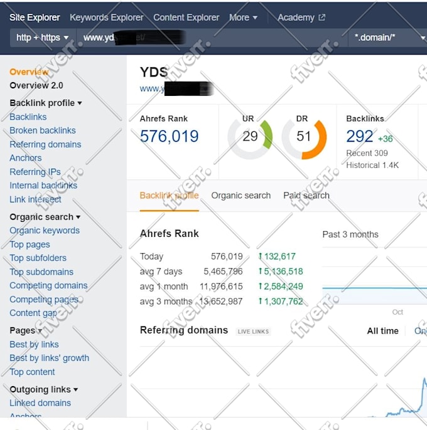Screen dimensions: 427x430
Task: Select the All time range for referring domains
Action: (x=383, y=331)
